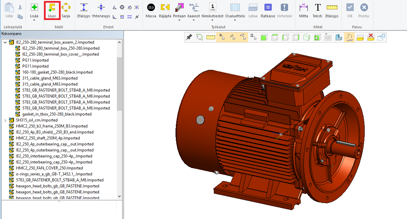Click the concentric circles constraint icon
Screen dimensions: 407x219
point(122,7)
